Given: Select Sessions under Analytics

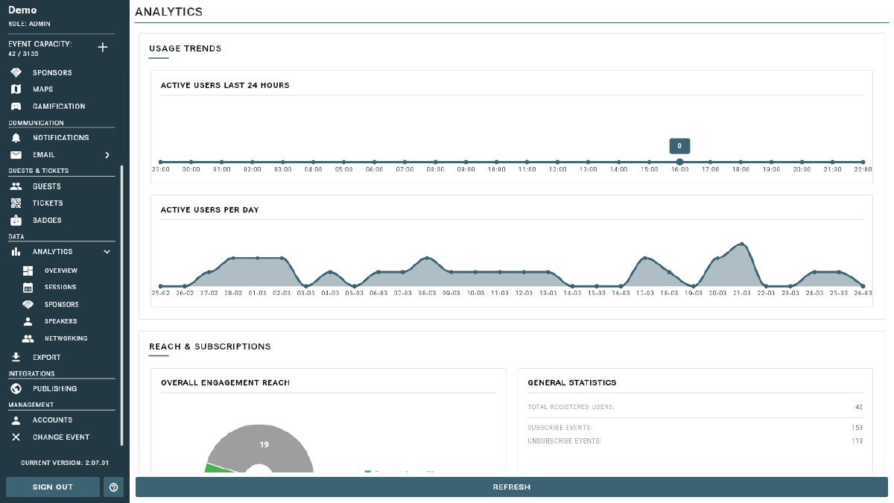Looking at the screenshot, I should (60, 287).
